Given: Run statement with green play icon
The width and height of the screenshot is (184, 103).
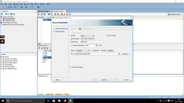Looking at the screenshot, I should coord(39,14).
